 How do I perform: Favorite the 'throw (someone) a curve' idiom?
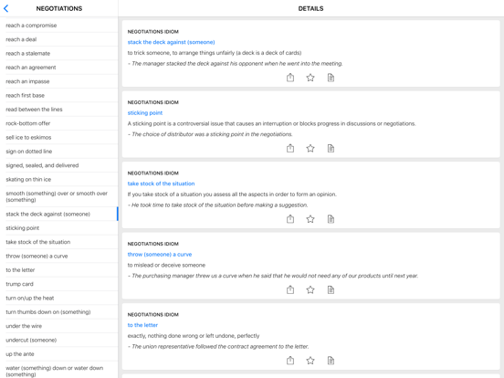coord(310,289)
